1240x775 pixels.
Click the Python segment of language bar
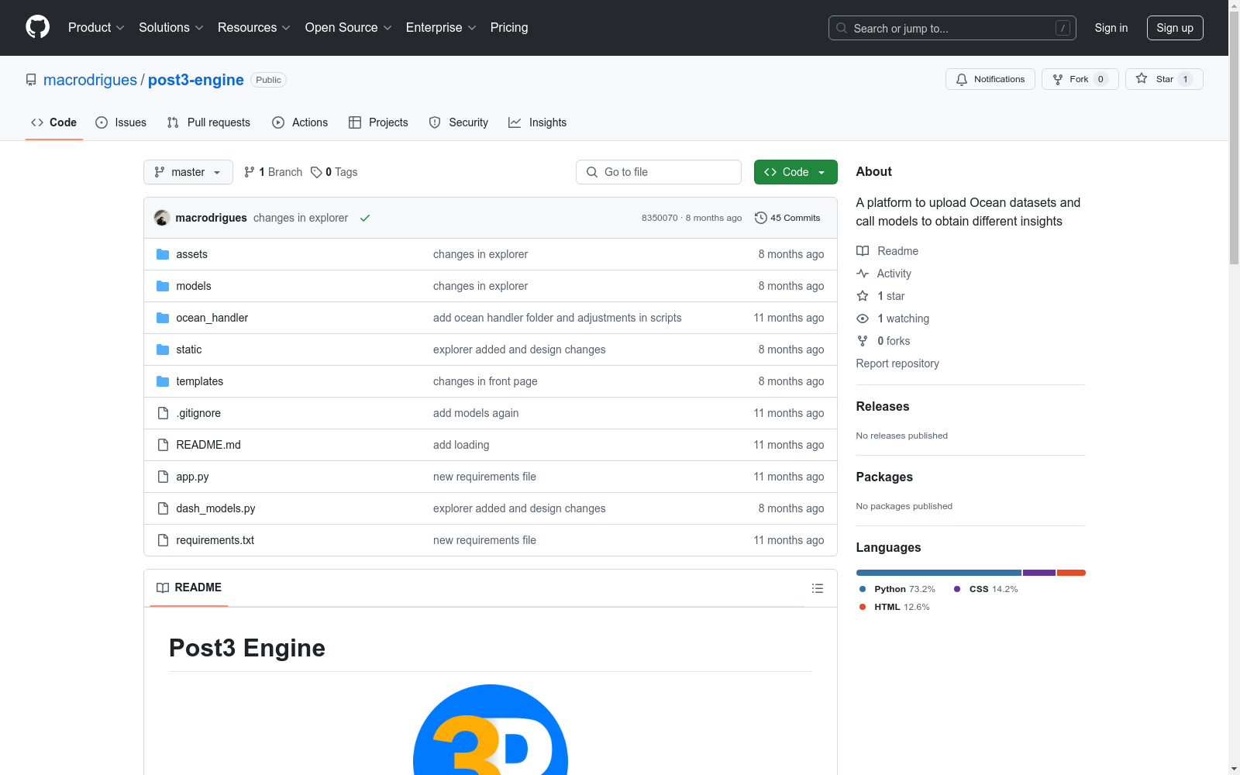pyautogui.click(x=939, y=573)
